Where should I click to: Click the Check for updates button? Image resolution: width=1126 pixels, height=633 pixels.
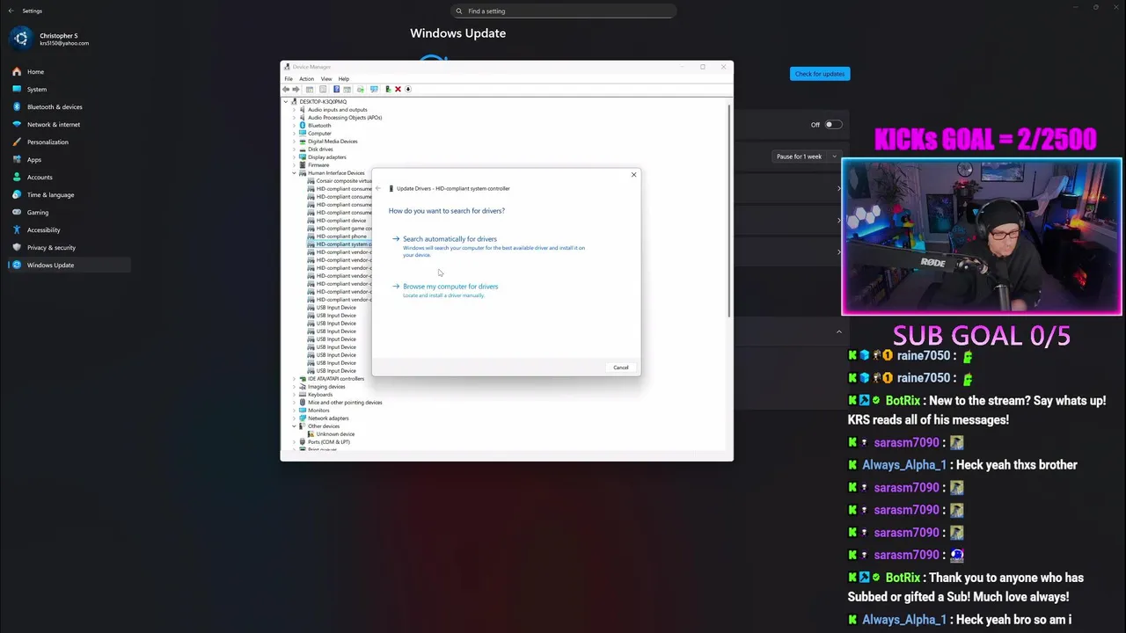[820, 74]
